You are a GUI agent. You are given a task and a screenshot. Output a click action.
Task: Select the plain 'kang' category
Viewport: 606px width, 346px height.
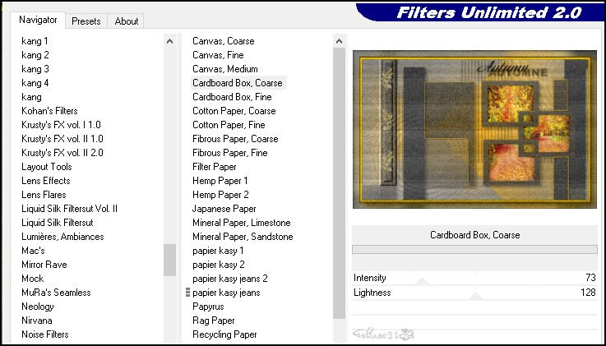[31, 97]
